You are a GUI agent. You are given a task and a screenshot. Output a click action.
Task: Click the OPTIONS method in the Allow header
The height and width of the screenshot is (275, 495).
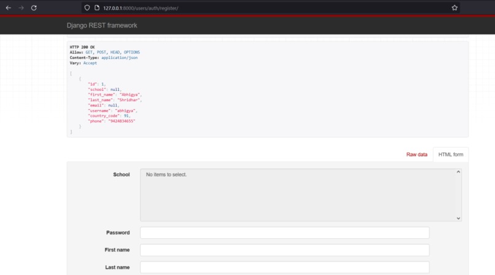point(131,52)
